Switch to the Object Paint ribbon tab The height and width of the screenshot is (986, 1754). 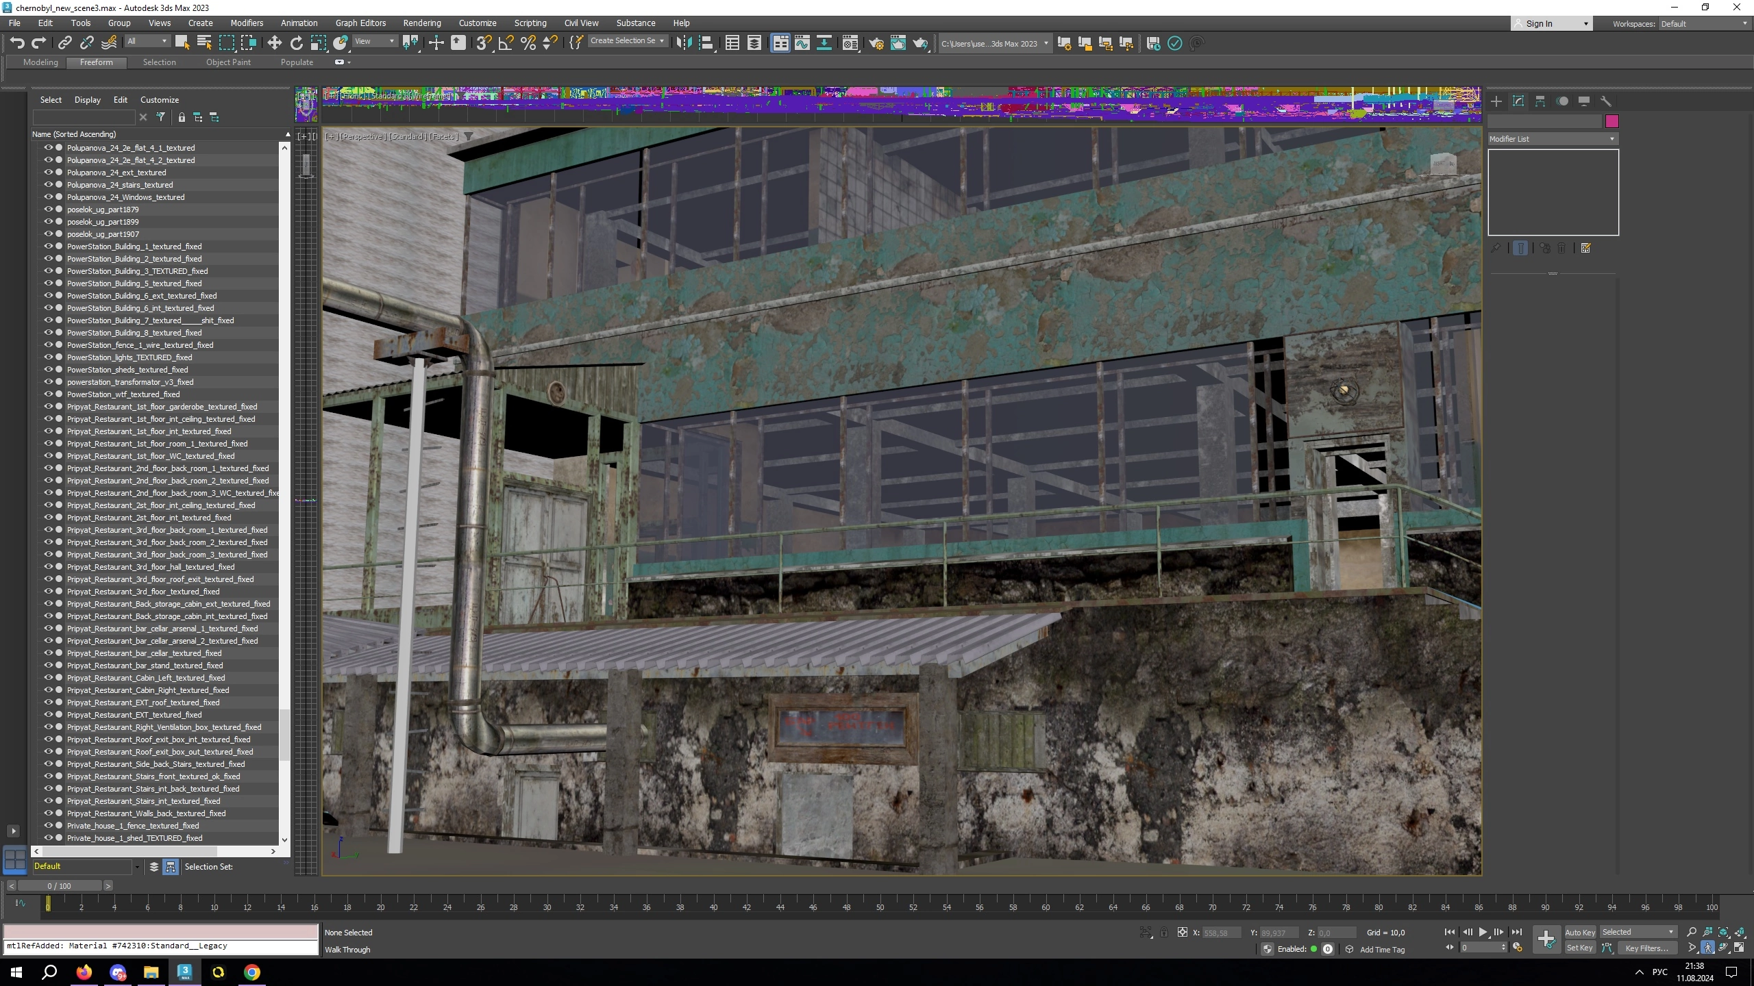pos(228,62)
